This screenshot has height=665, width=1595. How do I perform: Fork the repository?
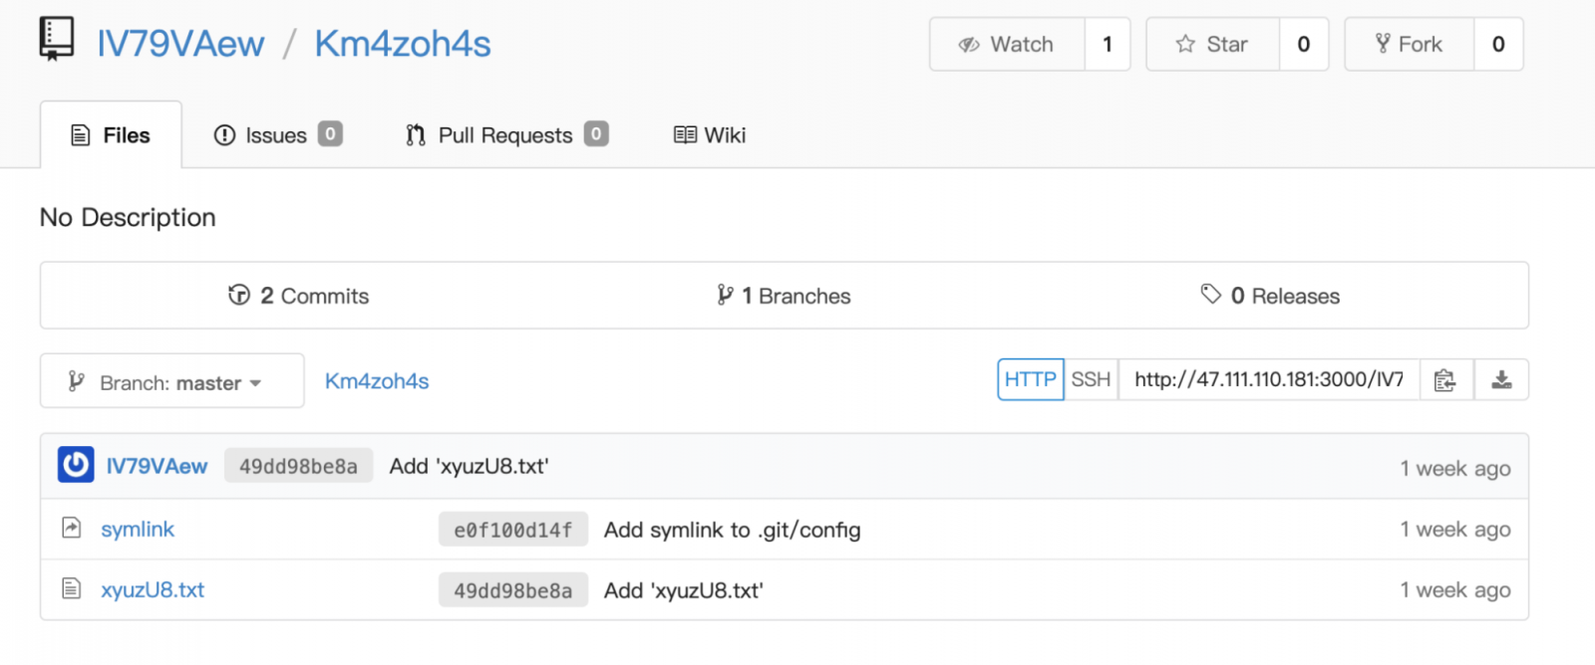point(1409,44)
